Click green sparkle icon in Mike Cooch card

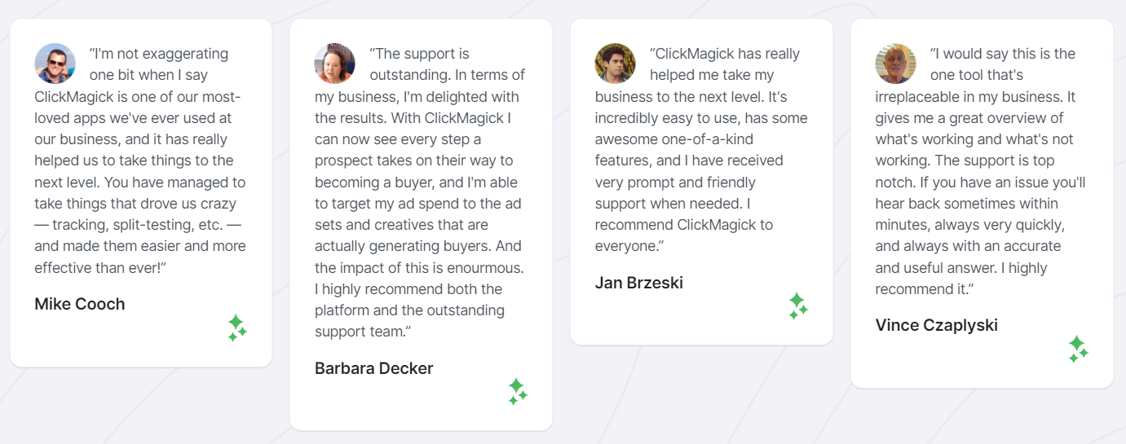pos(237,328)
